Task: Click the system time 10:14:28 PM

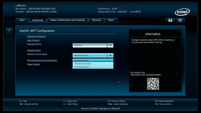Action: tap(135, 12)
